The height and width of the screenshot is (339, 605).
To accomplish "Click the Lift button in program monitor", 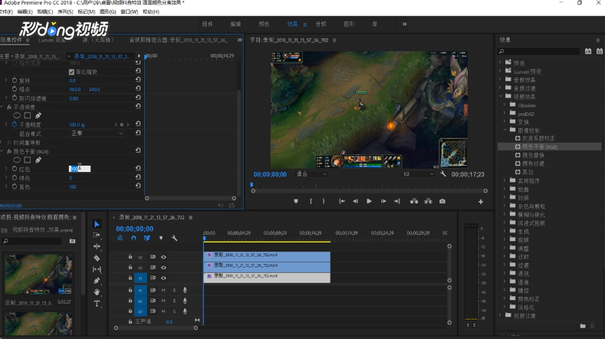I will [x=414, y=201].
